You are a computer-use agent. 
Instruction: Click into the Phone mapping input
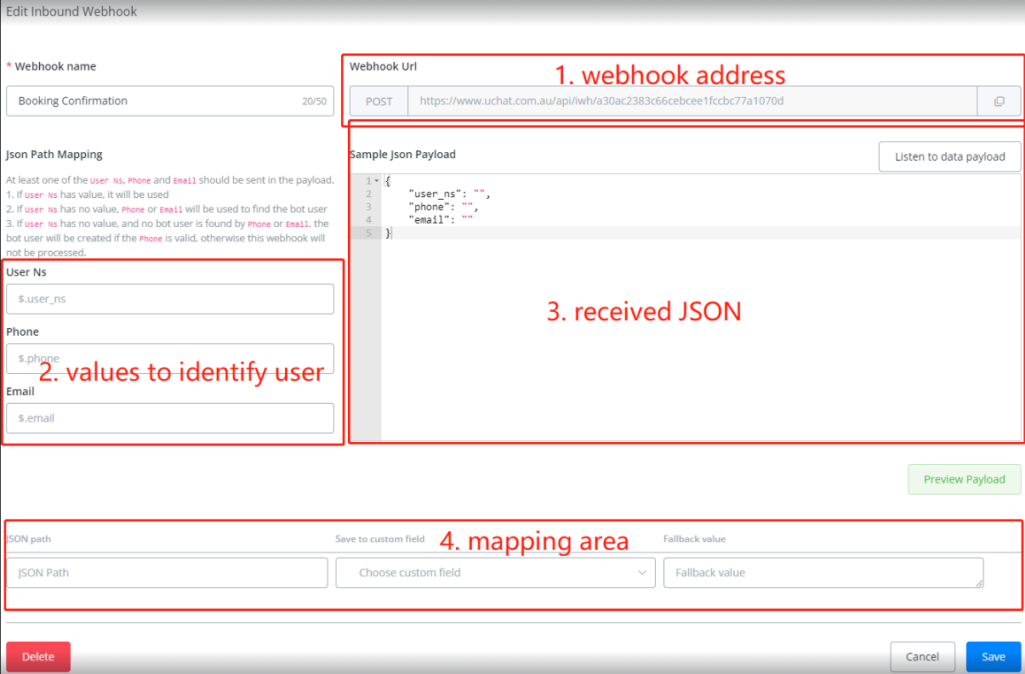click(x=169, y=359)
